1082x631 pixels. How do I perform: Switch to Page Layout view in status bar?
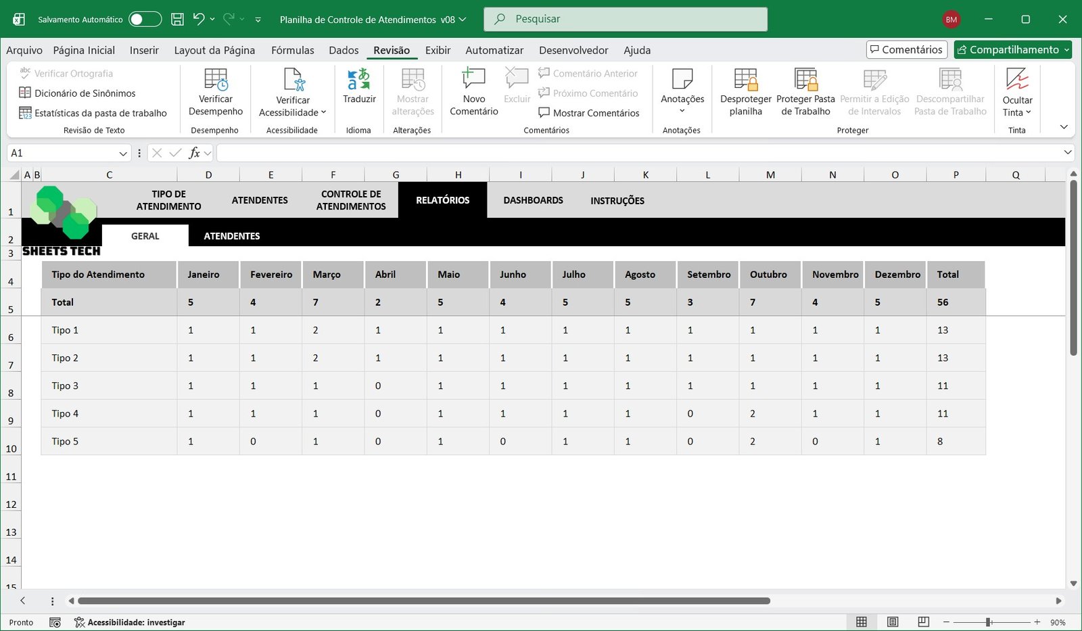pyautogui.click(x=893, y=622)
